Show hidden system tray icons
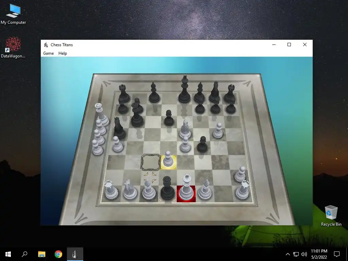 [288, 254]
